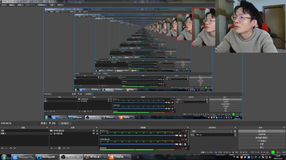286x160 pixels.
Task: Open the Scene Collection menu
Action: 42,5
